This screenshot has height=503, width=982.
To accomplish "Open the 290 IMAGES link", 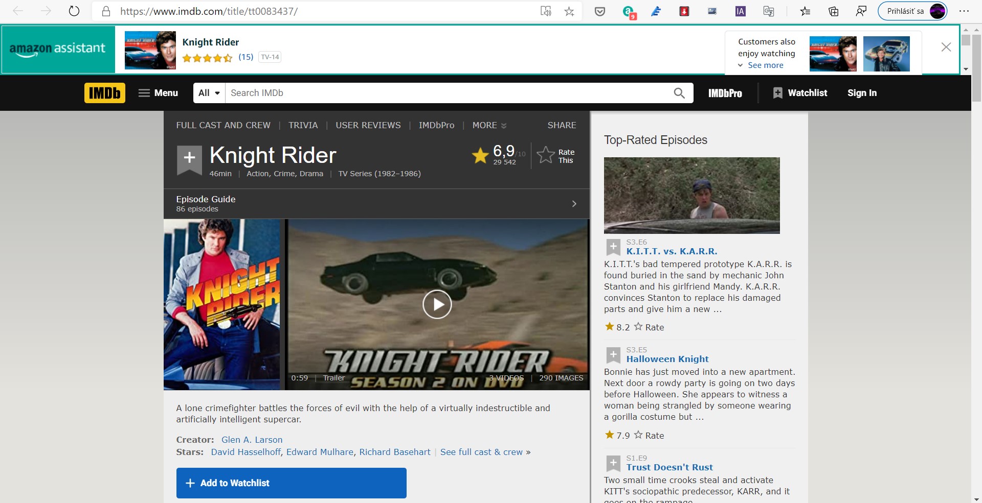I will (561, 378).
